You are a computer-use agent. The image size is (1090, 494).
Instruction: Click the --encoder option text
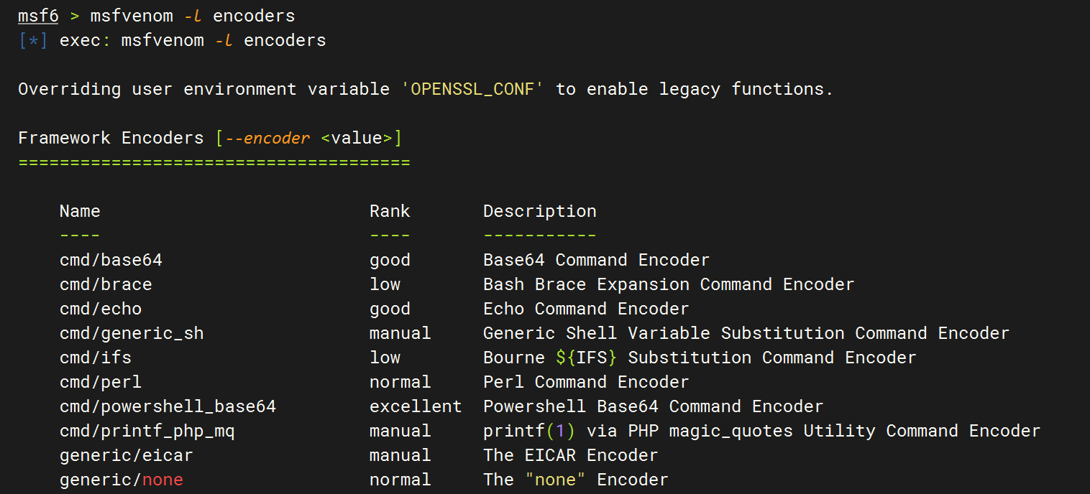tap(267, 138)
